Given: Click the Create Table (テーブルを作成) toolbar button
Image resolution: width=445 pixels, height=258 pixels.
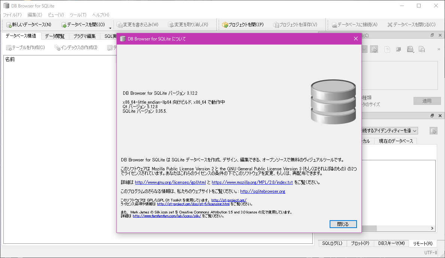Looking at the screenshot, I should coord(25,48).
